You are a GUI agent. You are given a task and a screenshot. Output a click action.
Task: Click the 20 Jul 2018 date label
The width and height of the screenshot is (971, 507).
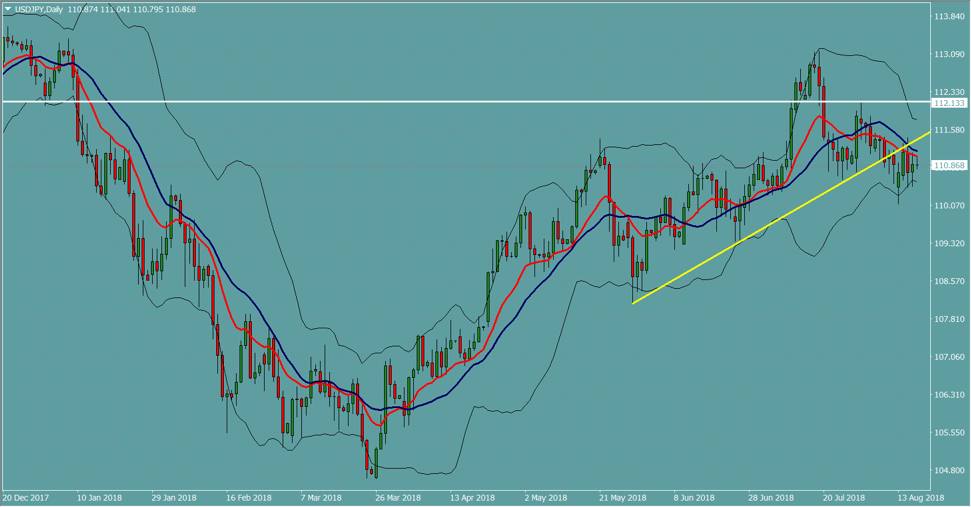tap(843, 498)
